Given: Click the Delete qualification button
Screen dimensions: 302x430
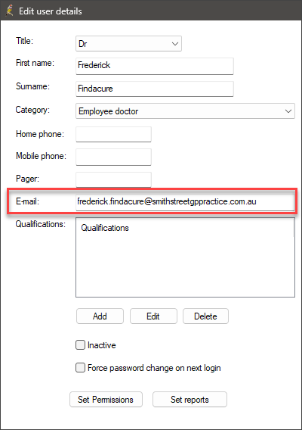Looking at the screenshot, I should coord(205,316).
